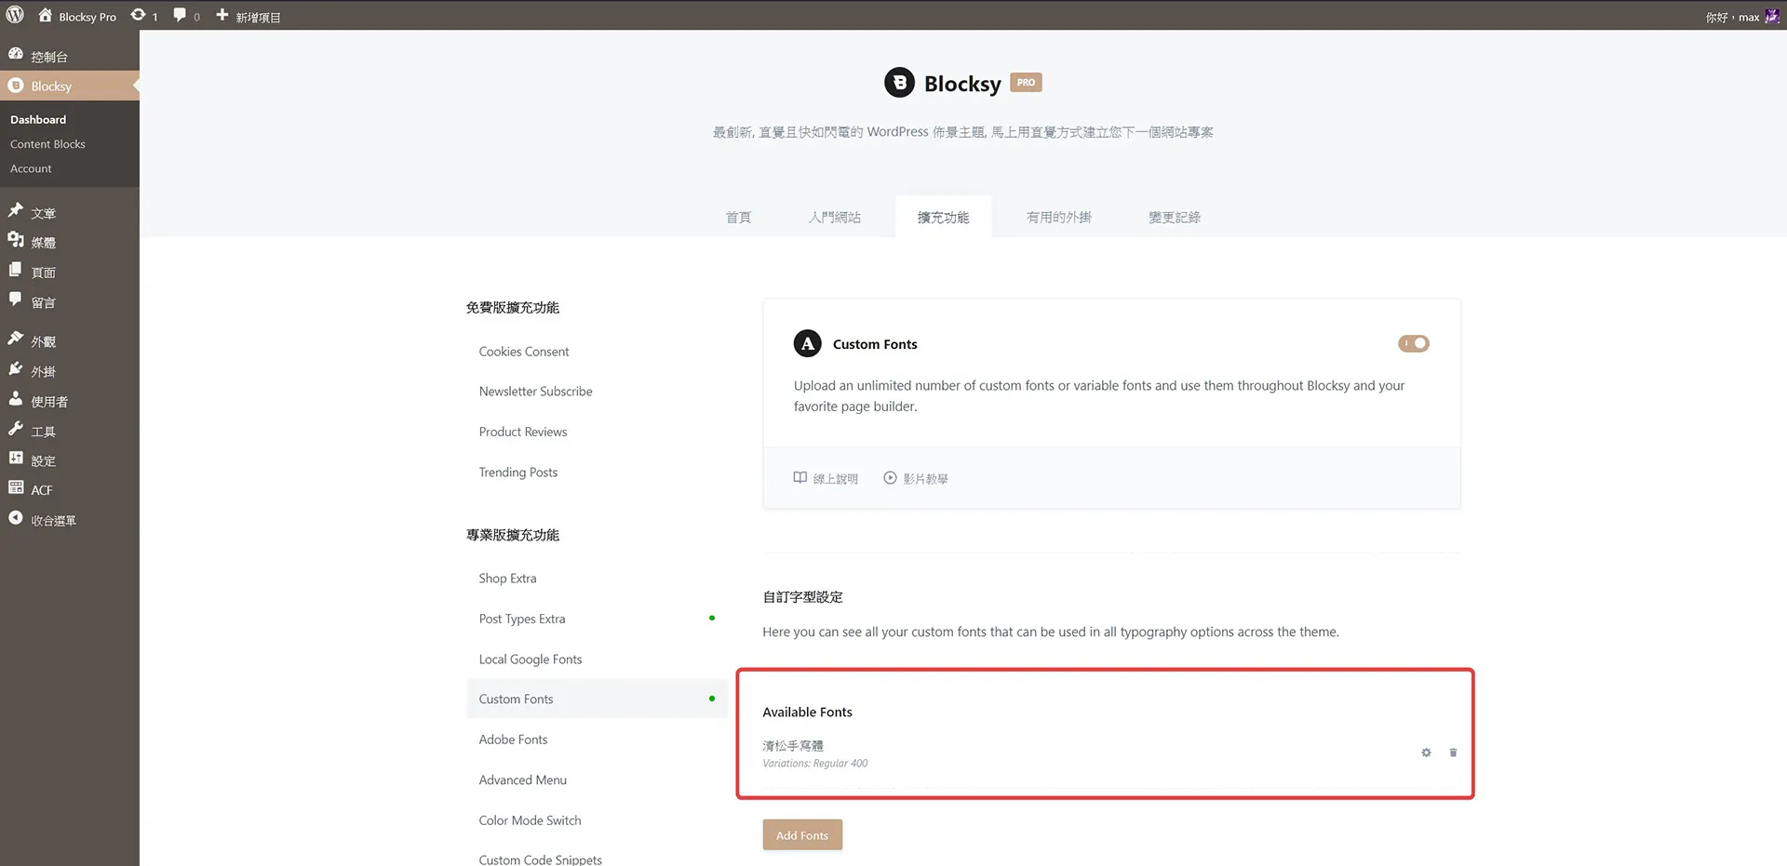Image resolution: width=1787 pixels, height=866 pixels.
Task: Click the ACF grid icon
Action: click(x=16, y=488)
